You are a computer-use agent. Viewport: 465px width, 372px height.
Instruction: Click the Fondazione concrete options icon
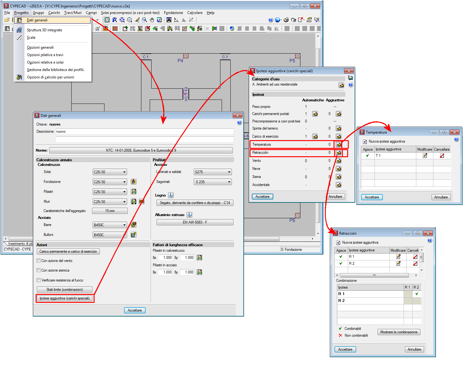pyautogui.click(x=134, y=182)
